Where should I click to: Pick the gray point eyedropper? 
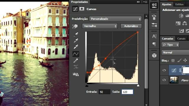76,41
